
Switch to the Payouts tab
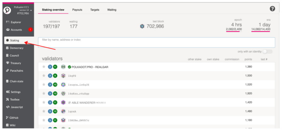pos(77,10)
